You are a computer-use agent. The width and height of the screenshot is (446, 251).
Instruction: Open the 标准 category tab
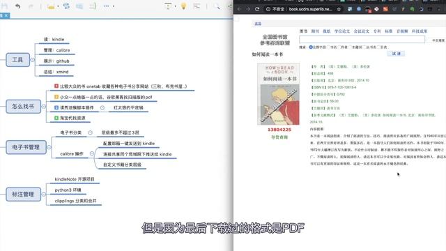(x=389, y=31)
